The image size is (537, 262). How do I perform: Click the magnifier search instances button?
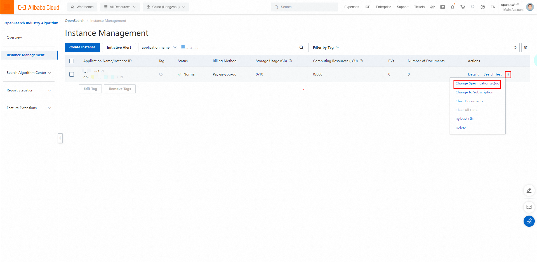[302, 48]
